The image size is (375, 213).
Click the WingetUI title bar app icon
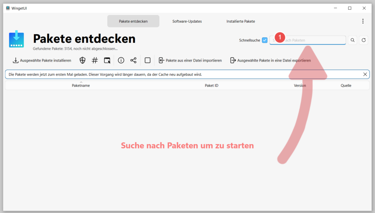(8, 8)
